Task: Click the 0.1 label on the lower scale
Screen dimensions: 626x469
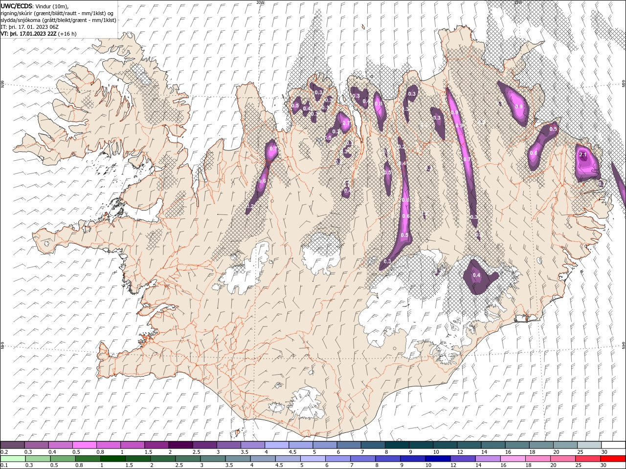Action: (x=4, y=466)
